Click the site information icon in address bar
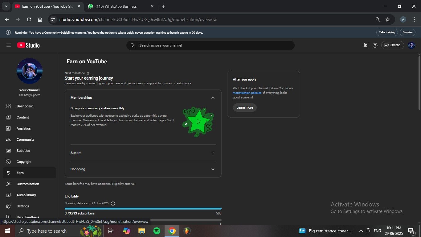 [53, 19]
